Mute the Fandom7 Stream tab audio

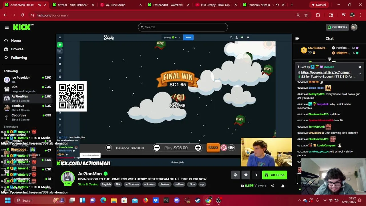pos(277,5)
